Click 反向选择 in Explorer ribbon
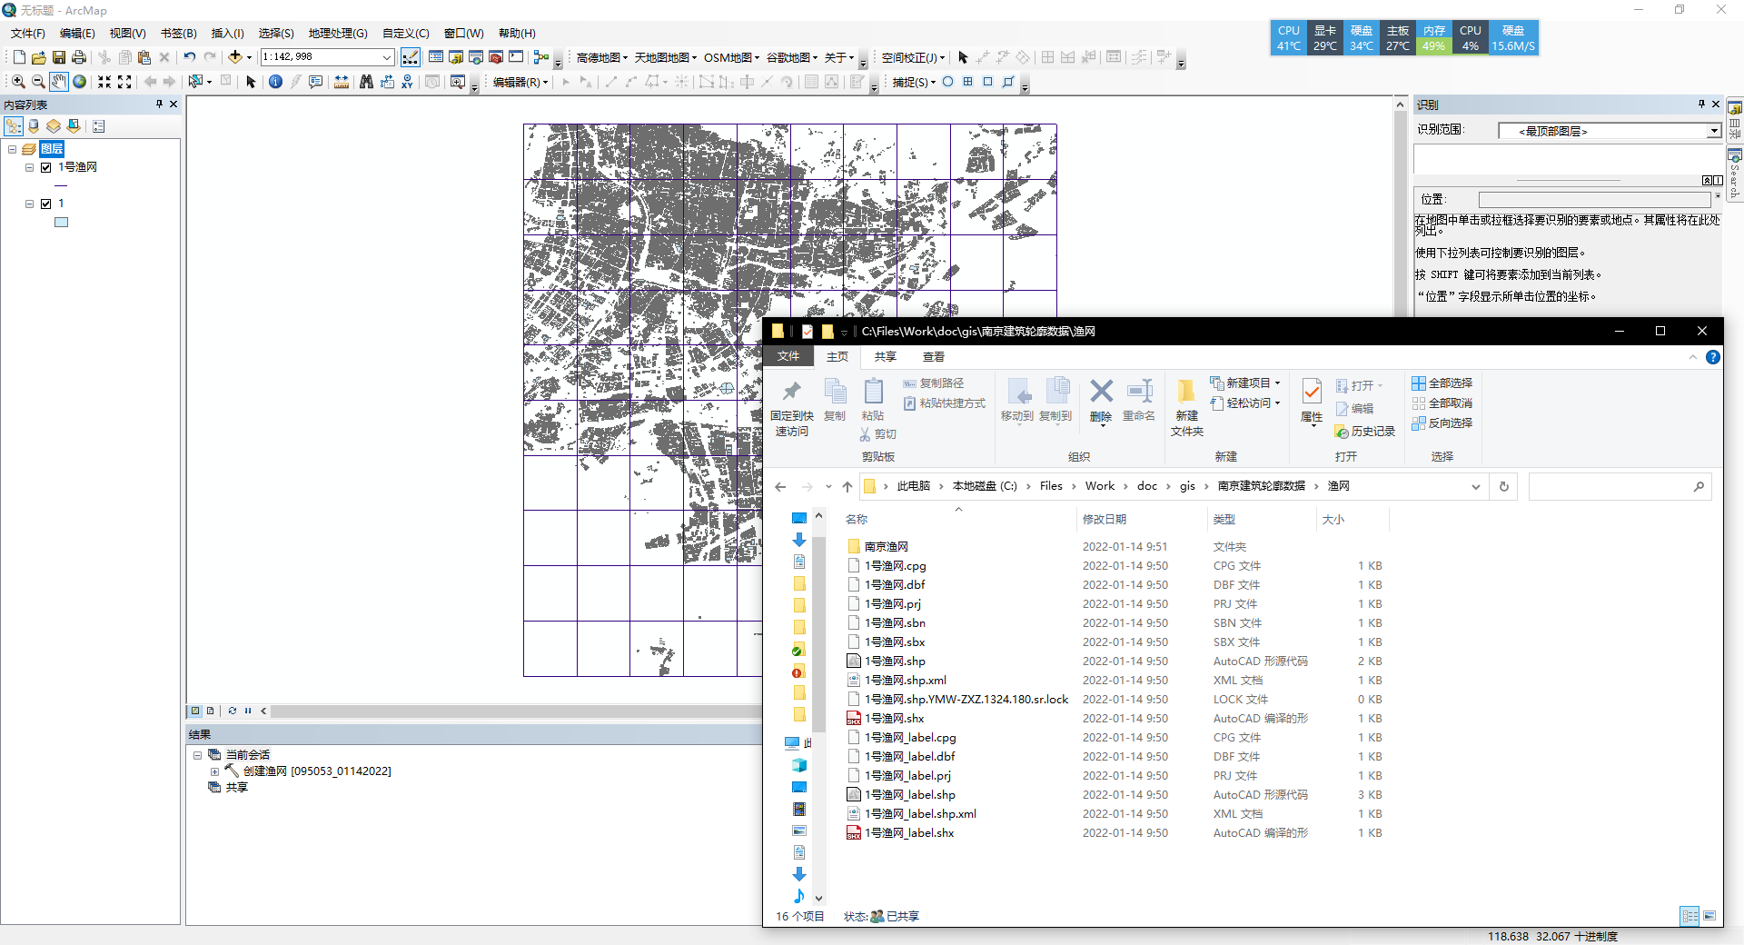Viewport: 1744px width, 945px height. click(1442, 423)
